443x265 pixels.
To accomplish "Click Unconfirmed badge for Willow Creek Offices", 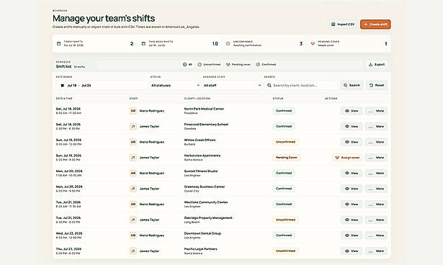I will click(285, 142).
